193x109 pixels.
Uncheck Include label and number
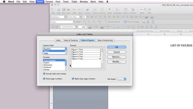pyautogui.click(x=44, y=74)
